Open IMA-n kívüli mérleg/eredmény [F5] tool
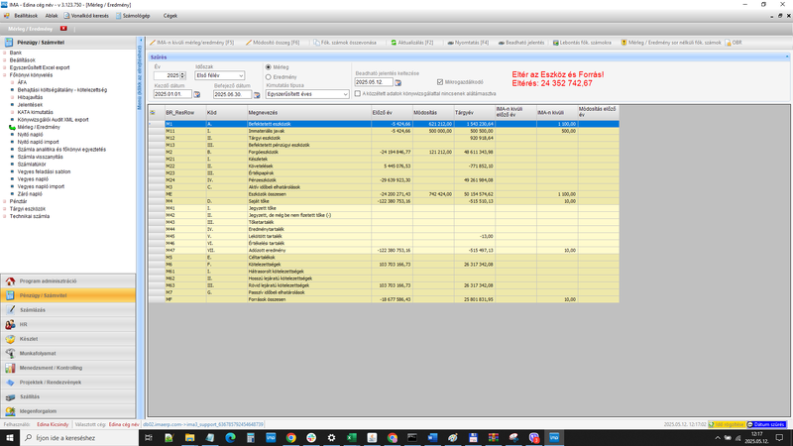 191,43
